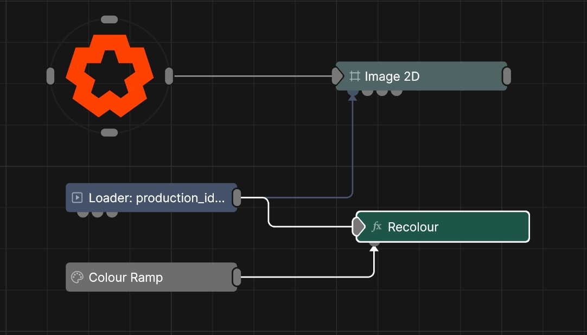587x335 pixels.
Task: Select the Image 2D node label
Action: (x=392, y=76)
